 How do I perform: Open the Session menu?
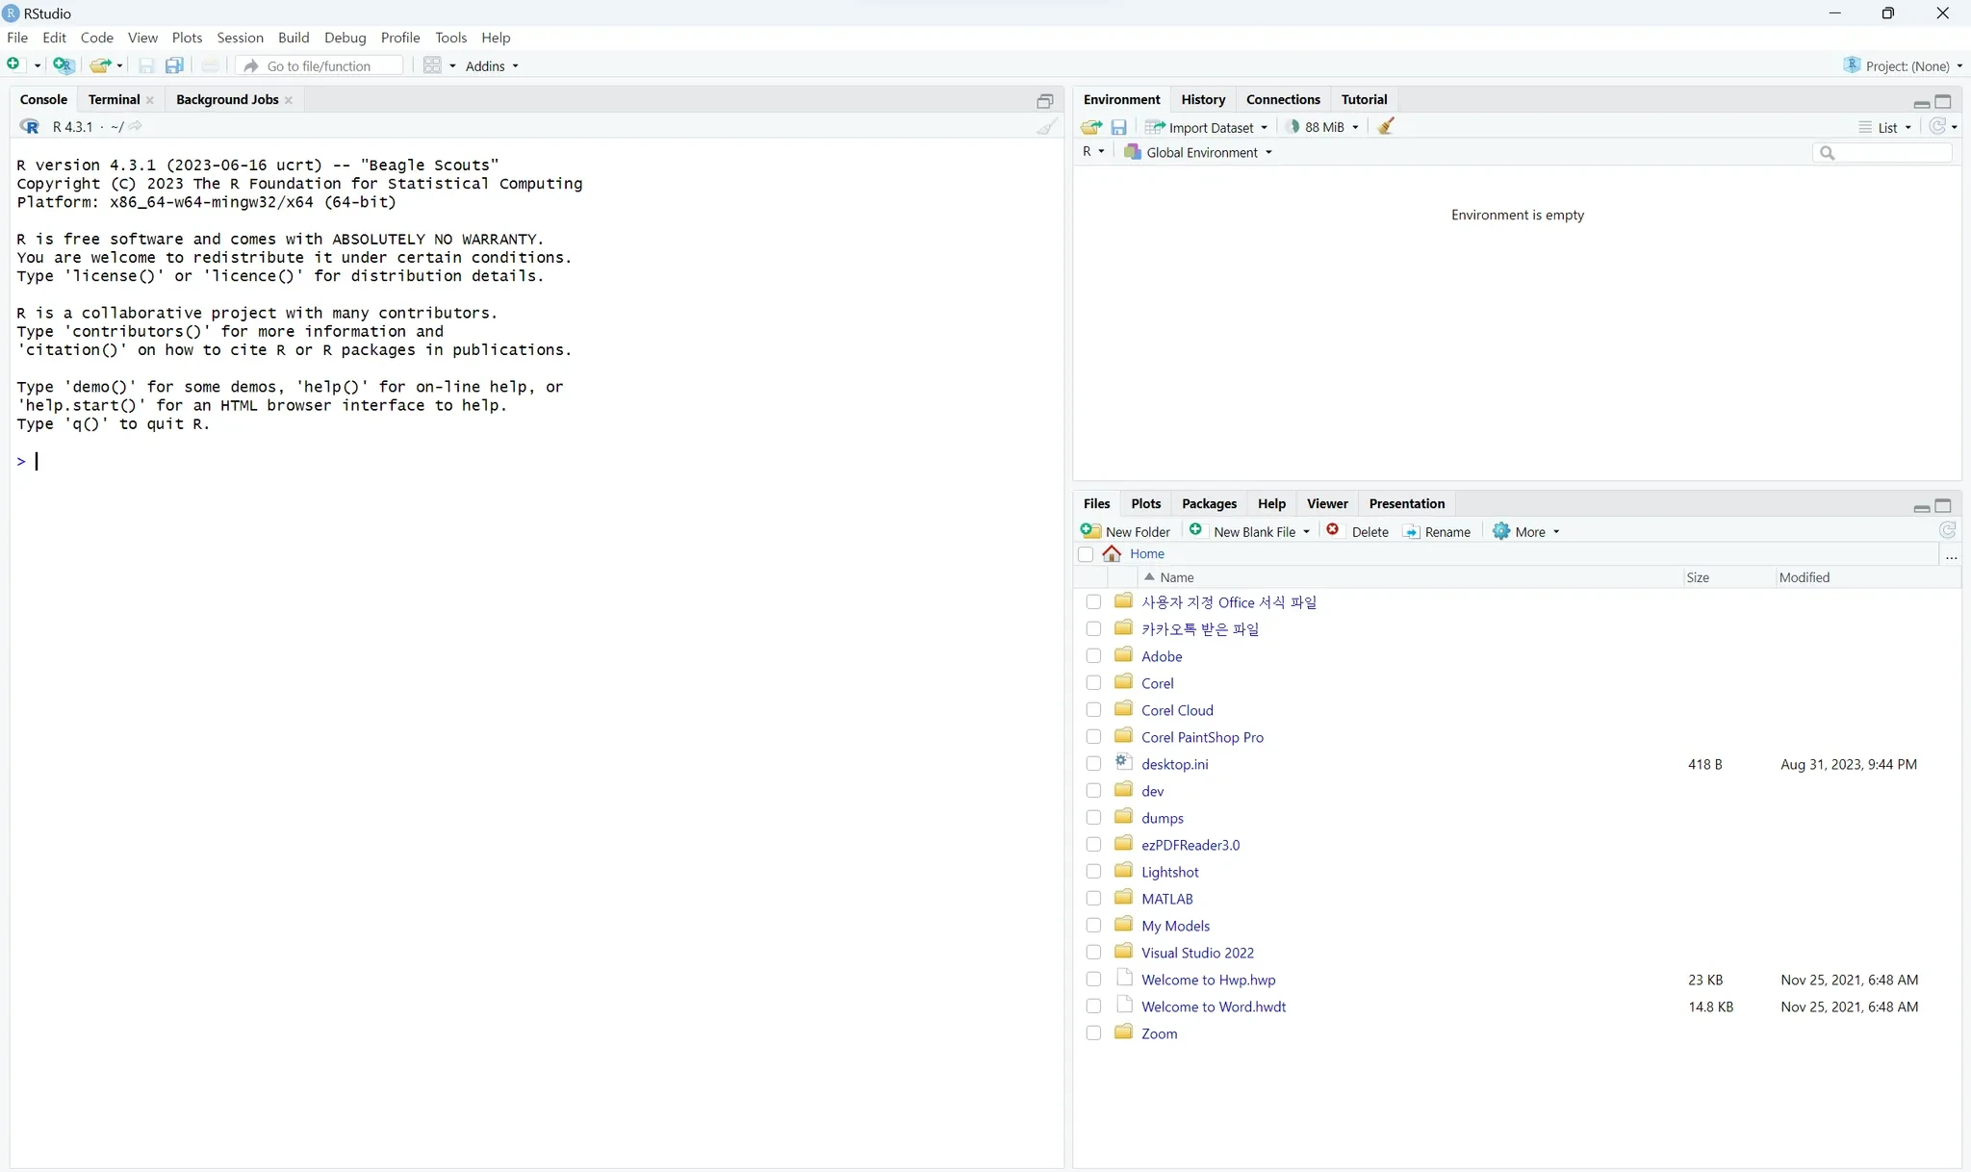[x=240, y=38]
